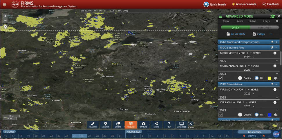Open the Advanced Mode panel menu
The height and width of the screenshot is (139, 282).
220,16
